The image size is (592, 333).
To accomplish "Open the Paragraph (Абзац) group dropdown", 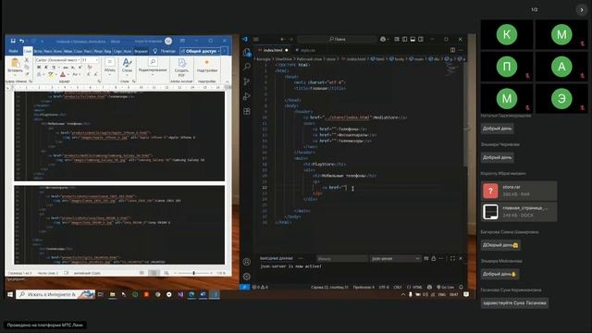I will [x=109, y=67].
